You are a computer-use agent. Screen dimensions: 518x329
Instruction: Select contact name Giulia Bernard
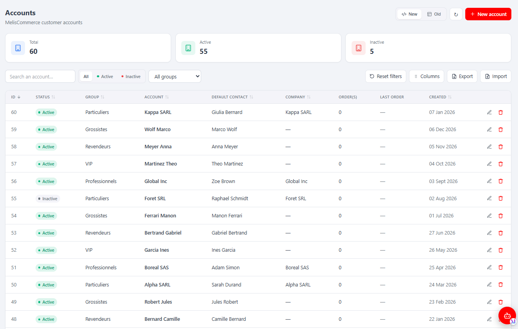227,112
